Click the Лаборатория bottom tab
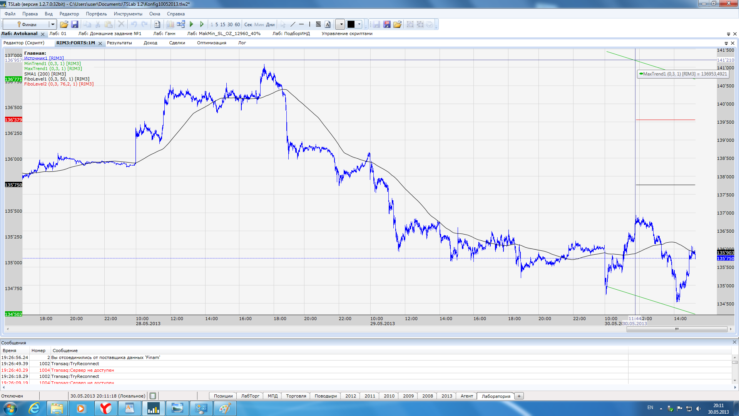The width and height of the screenshot is (739, 416). pyautogui.click(x=496, y=396)
